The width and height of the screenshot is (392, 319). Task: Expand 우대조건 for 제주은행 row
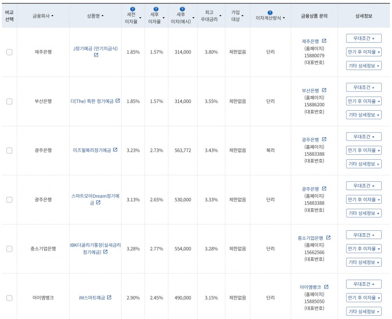364,39
